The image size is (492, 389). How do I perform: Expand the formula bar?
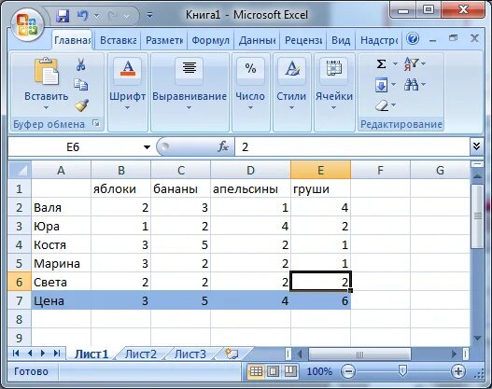click(x=476, y=146)
